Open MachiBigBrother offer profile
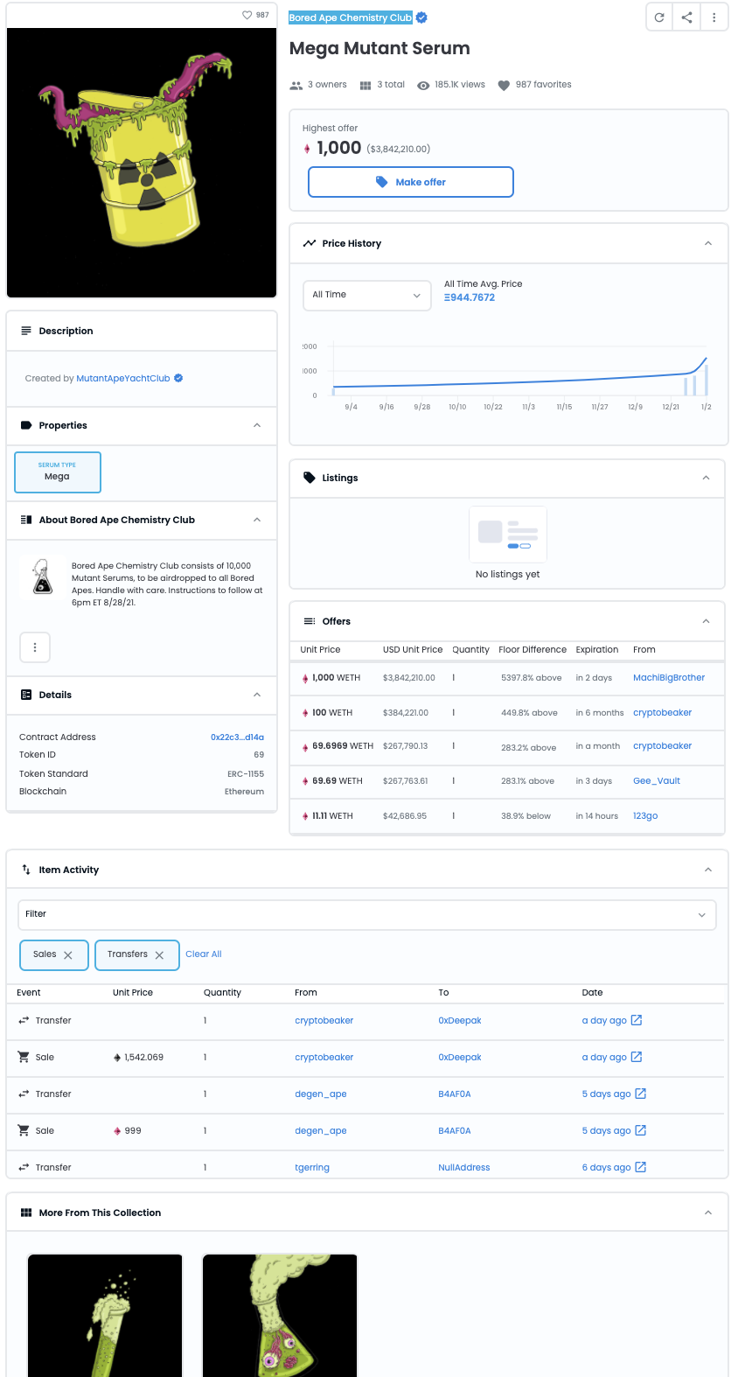 pos(669,678)
